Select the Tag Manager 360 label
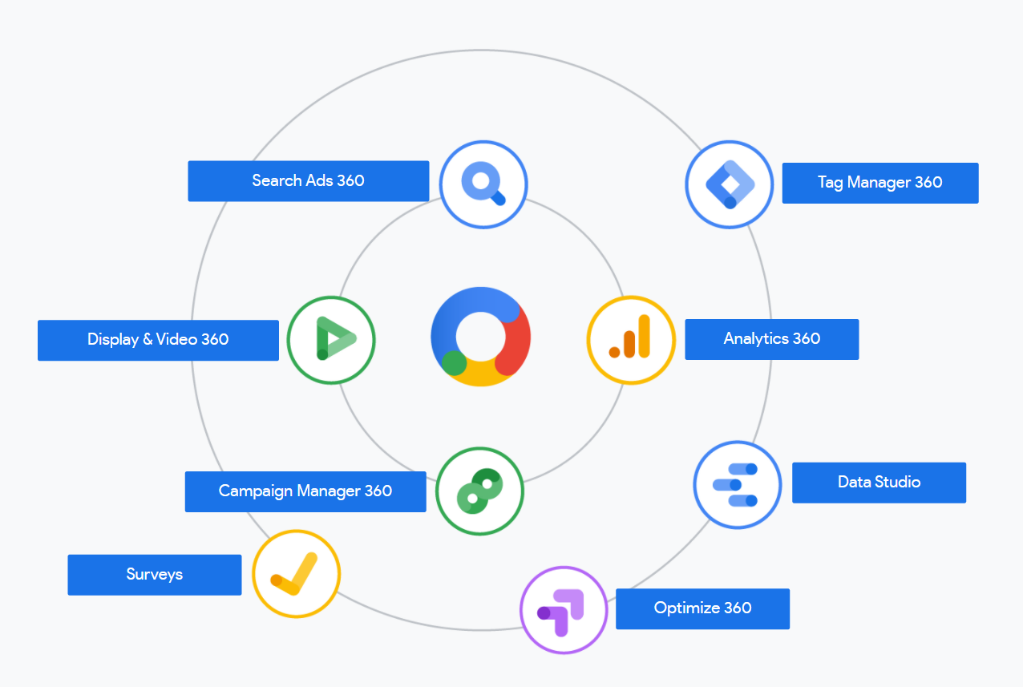Screen dimensions: 1023x687 [879, 183]
